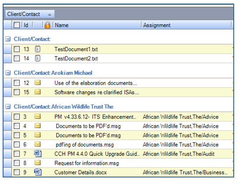Select 'Request for information.msg' name
The width and height of the screenshot is (239, 181).
click(x=86, y=163)
